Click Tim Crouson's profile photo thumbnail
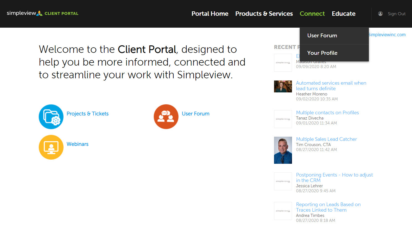The height and width of the screenshot is (231, 412). click(x=283, y=150)
